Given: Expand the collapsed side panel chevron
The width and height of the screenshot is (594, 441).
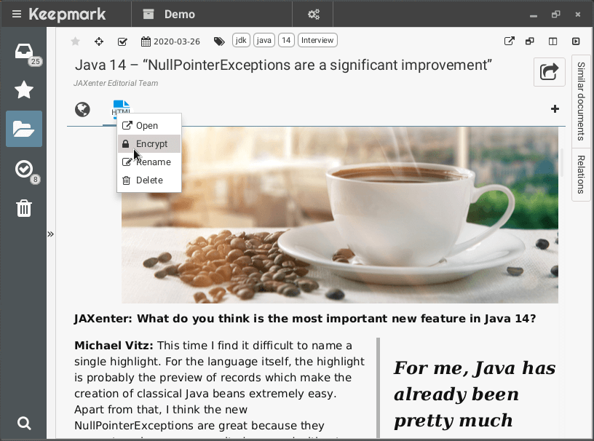Looking at the screenshot, I should pyautogui.click(x=51, y=234).
